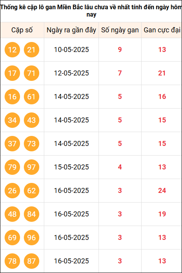Click the orange 73 number ball

(x=32, y=144)
